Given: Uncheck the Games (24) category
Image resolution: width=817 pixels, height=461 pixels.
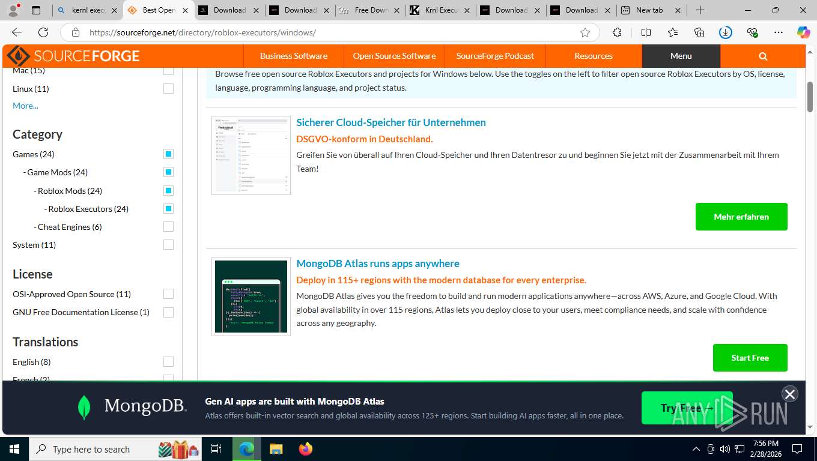Looking at the screenshot, I should pos(168,154).
